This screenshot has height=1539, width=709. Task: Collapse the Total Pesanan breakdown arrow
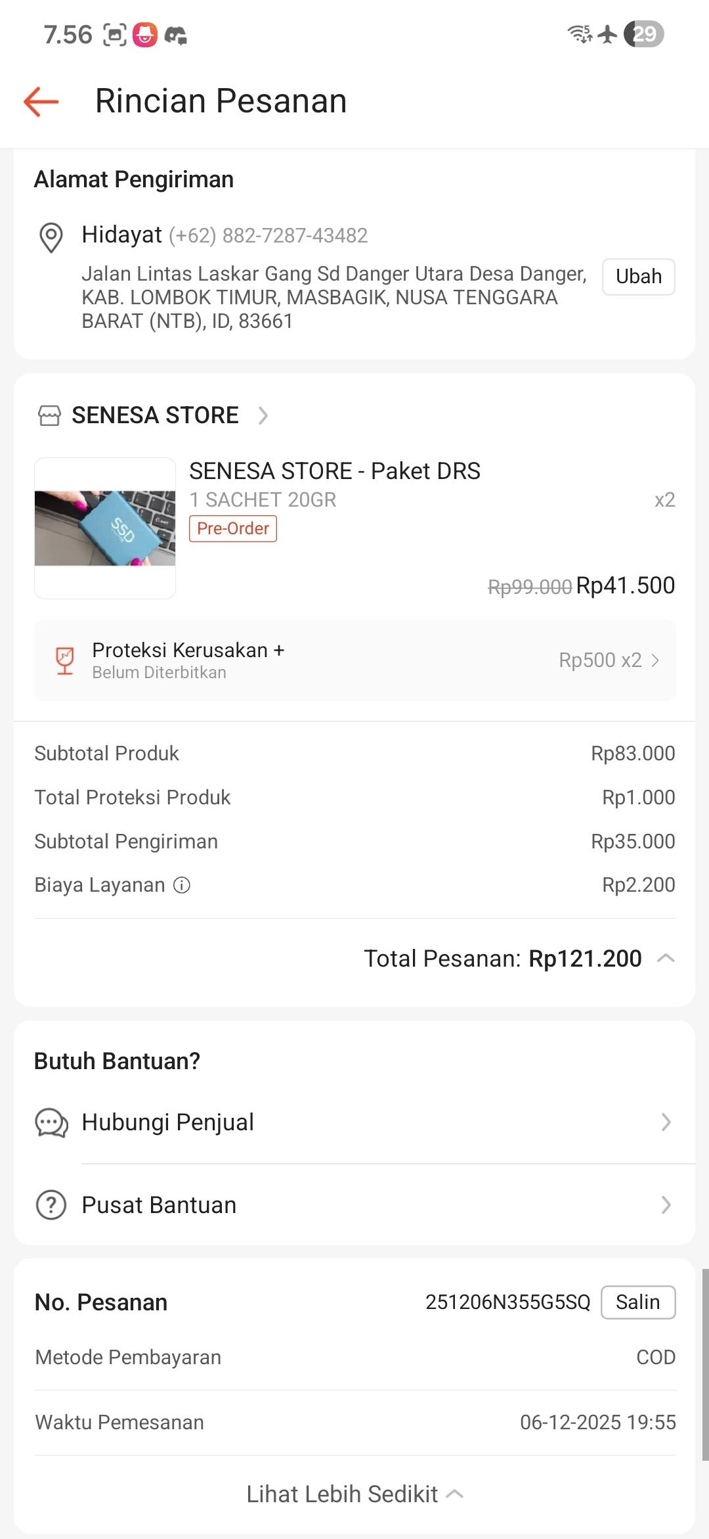click(666, 959)
